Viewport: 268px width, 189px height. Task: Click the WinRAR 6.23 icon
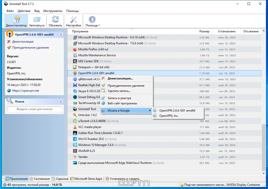coord(75,151)
